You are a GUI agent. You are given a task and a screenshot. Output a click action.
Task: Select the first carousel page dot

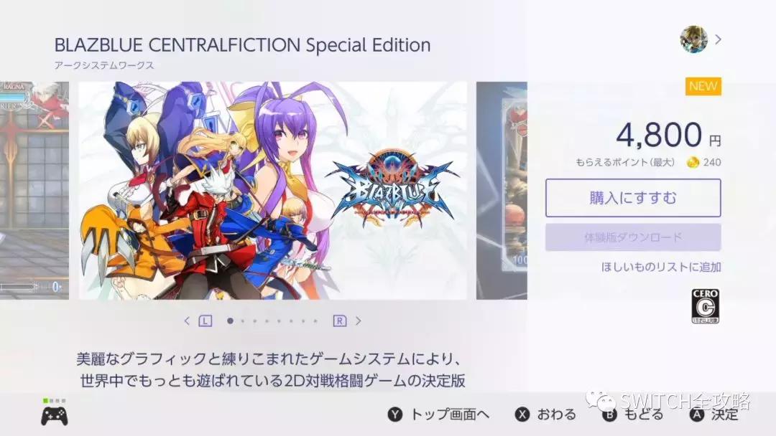(230, 321)
